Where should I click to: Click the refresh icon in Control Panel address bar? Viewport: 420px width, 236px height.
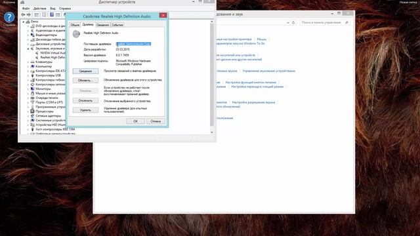(293, 23)
